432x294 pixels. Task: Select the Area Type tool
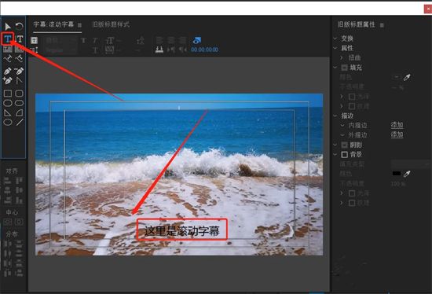point(8,50)
